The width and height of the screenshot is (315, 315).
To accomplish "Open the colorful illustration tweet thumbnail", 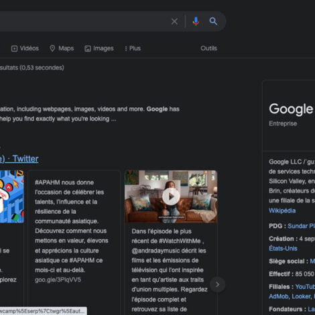I will (x=12, y=196).
